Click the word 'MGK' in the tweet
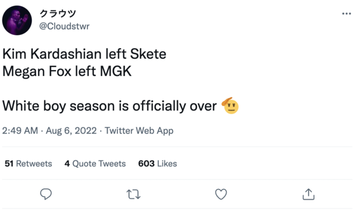357x215 pixels. tap(115, 71)
